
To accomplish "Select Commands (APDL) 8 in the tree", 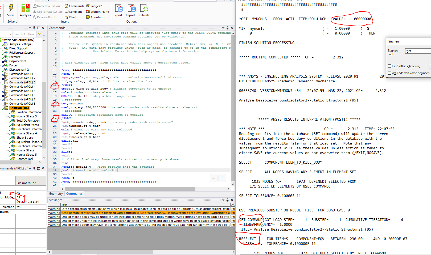I will pos(22,104).
